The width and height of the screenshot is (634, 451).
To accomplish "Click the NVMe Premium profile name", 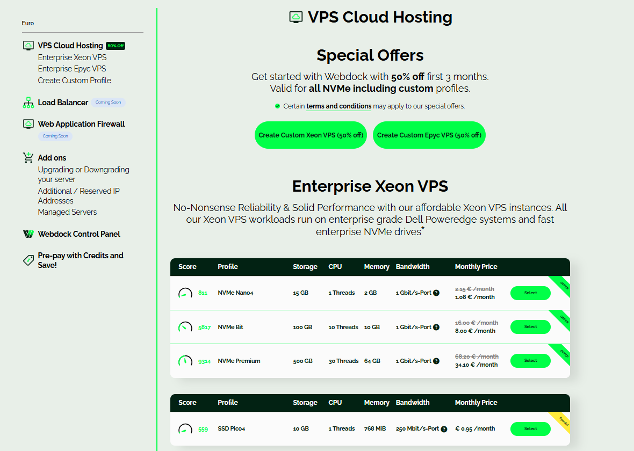I will coord(239,361).
